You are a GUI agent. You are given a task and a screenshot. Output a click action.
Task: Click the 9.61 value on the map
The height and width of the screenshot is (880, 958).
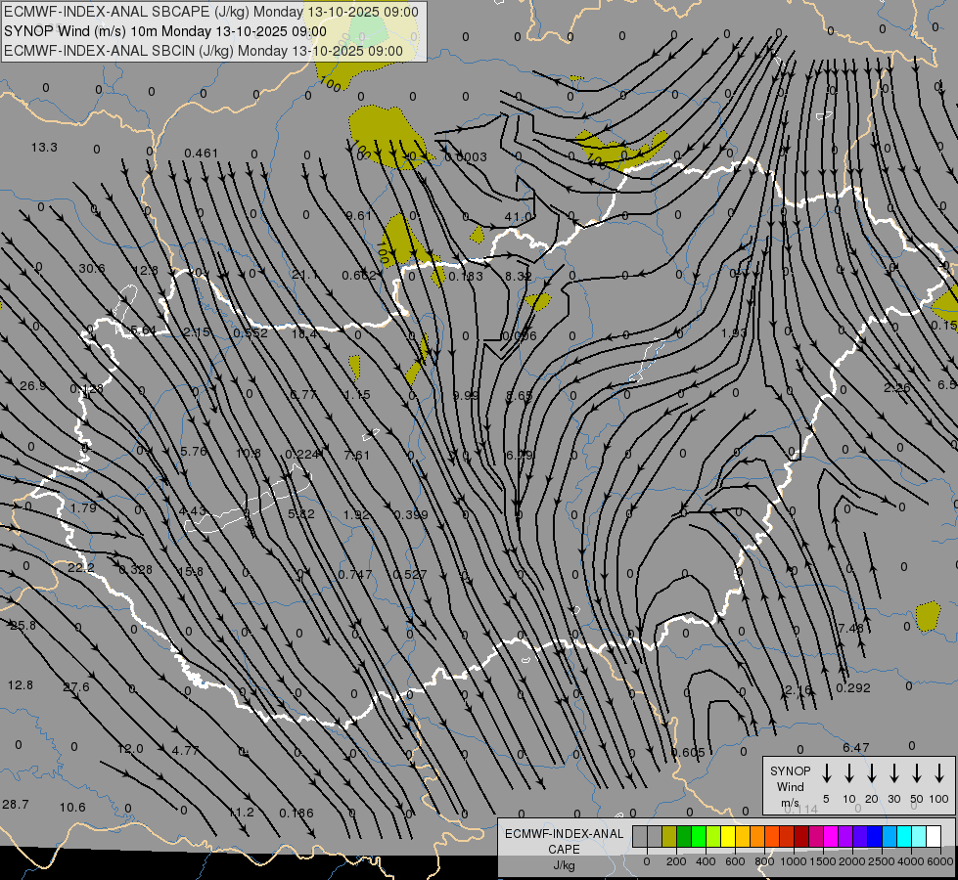click(358, 215)
